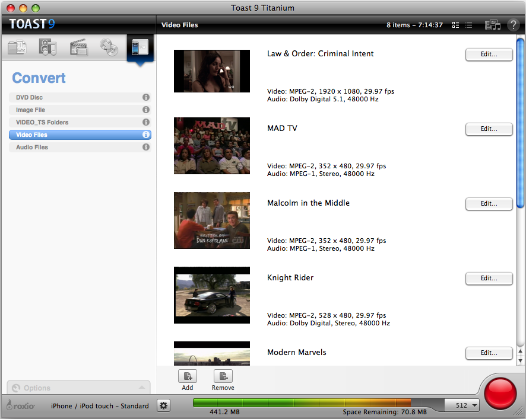Open Toast help
526x419 pixels.
pyautogui.click(x=513, y=25)
